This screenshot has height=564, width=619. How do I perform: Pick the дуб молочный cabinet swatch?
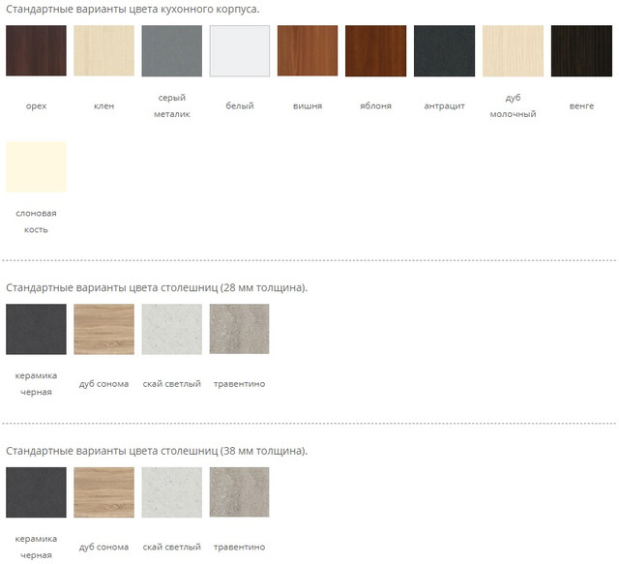[x=513, y=50]
